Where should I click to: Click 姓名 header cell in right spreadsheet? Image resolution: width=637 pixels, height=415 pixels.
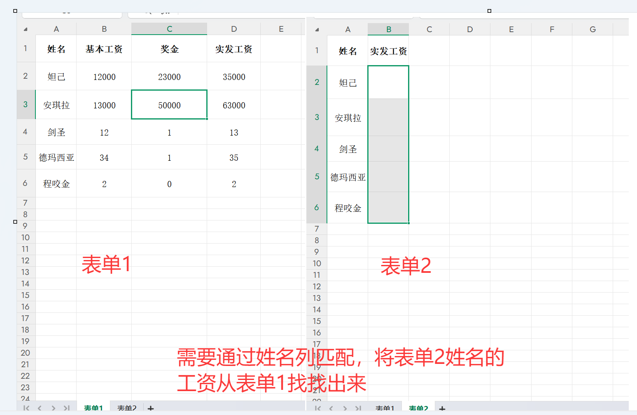click(x=348, y=51)
